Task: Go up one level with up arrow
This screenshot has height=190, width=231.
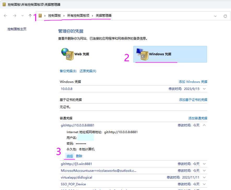Action: [x=30, y=16]
